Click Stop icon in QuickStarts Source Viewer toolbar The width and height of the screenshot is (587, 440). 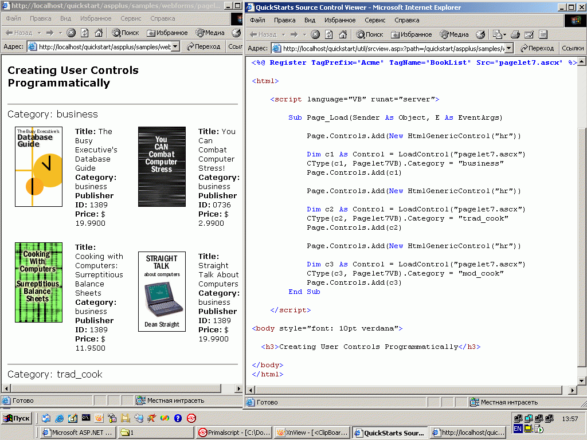click(316, 34)
